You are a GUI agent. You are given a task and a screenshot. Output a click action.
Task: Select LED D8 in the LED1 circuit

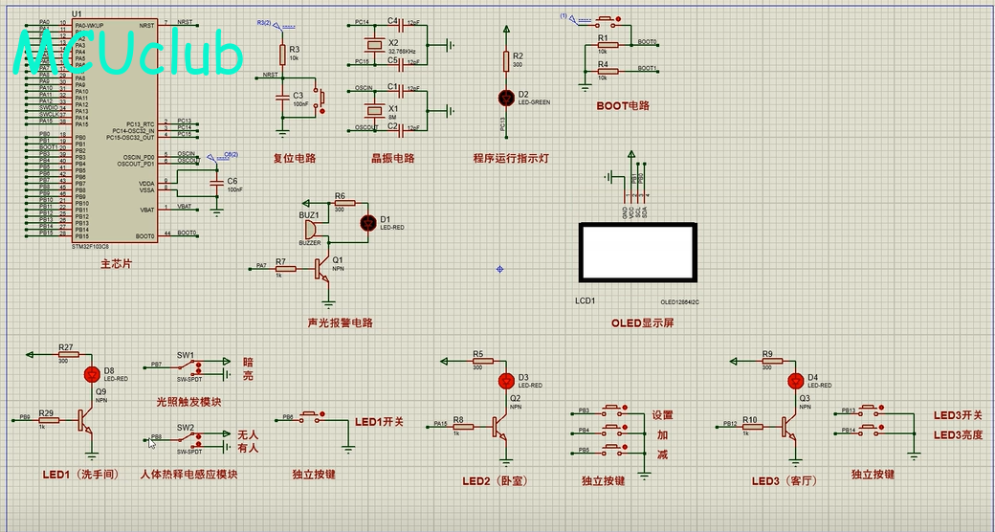pos(92,374)
